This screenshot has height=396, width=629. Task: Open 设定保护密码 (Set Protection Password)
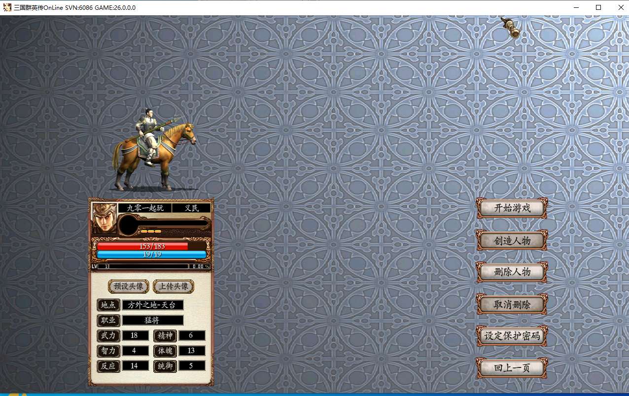[x=512, y=336]
